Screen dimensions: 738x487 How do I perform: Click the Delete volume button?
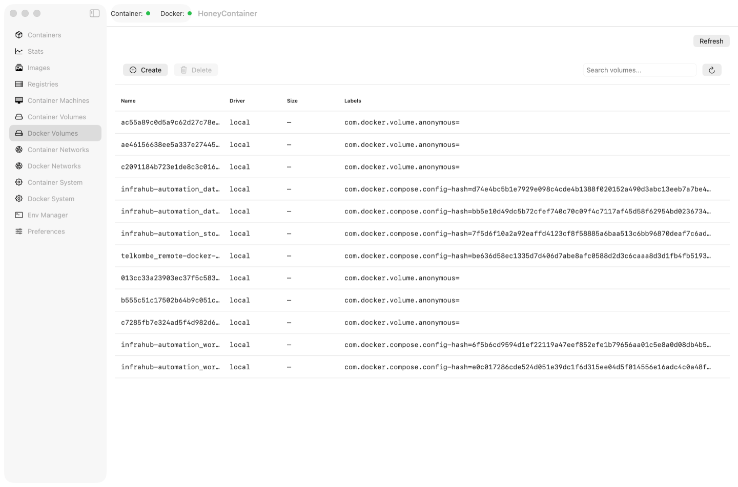[196, 70]
